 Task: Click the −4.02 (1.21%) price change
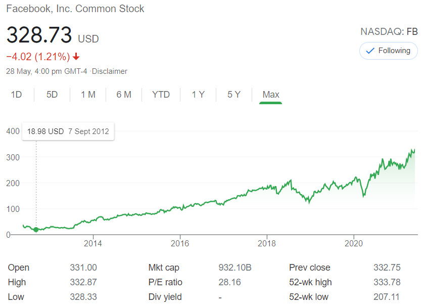38,57
